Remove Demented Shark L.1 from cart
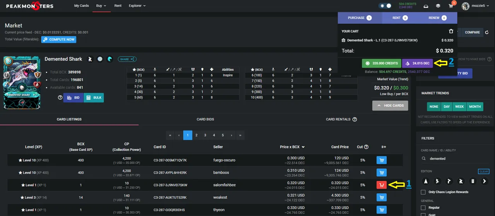 tap(343, 40)
